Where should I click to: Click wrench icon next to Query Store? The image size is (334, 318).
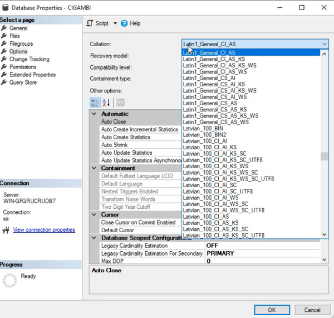[4, 82]
